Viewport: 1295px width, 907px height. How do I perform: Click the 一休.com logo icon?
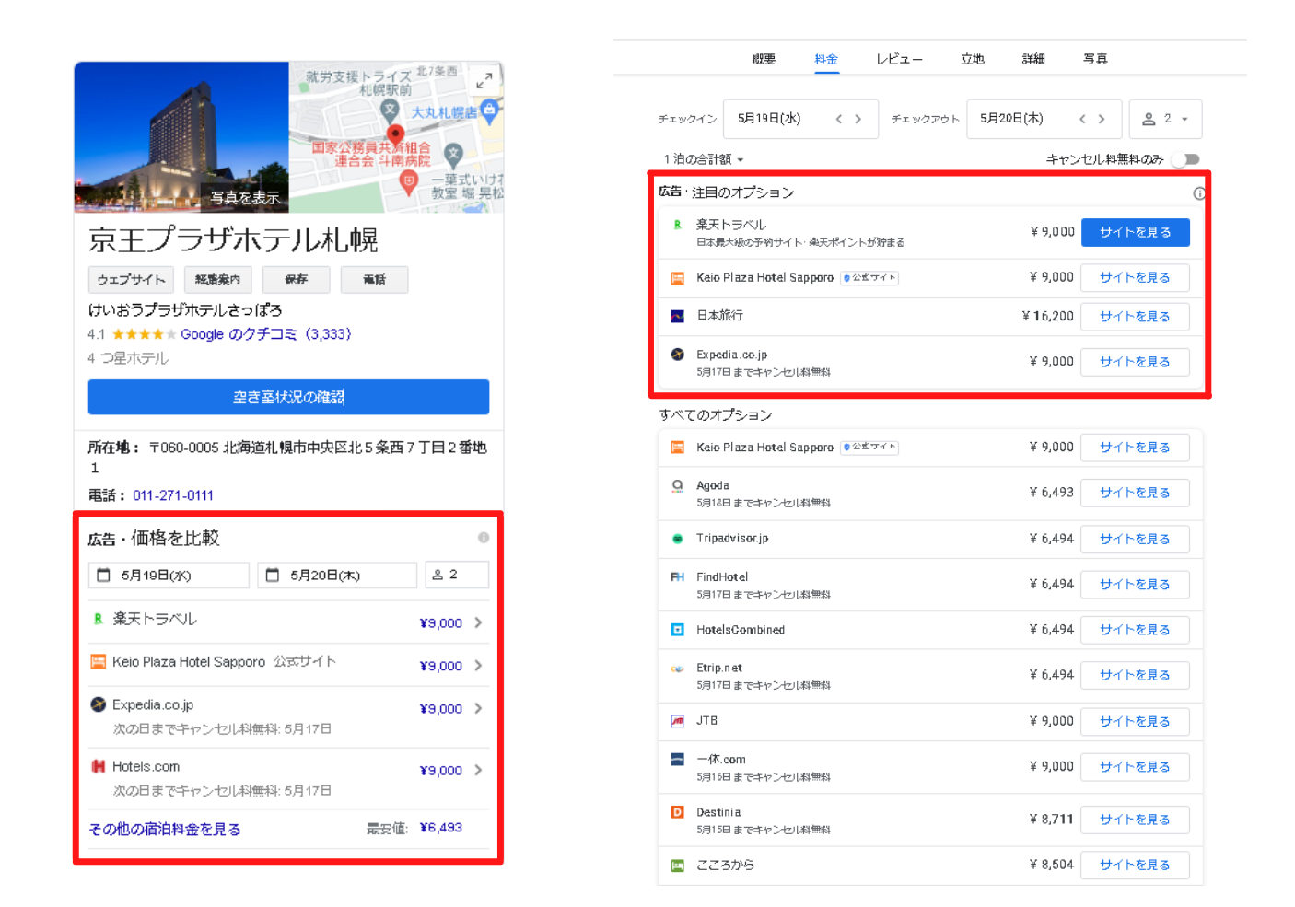pos(677,760)
